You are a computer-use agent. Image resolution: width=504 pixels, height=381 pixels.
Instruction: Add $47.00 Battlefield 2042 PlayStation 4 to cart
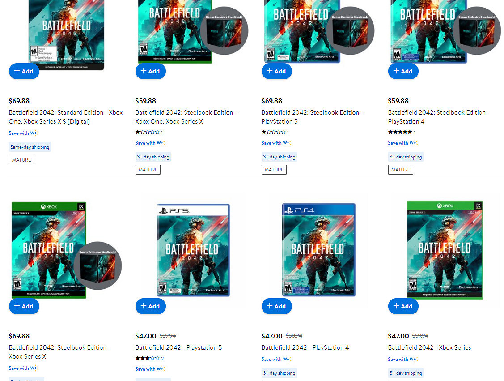276,306
